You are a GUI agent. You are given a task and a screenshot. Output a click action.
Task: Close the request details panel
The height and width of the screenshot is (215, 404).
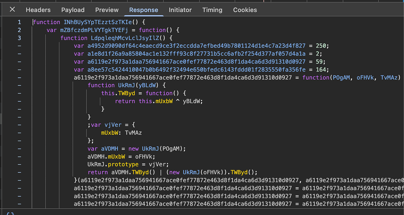(12, 9)
